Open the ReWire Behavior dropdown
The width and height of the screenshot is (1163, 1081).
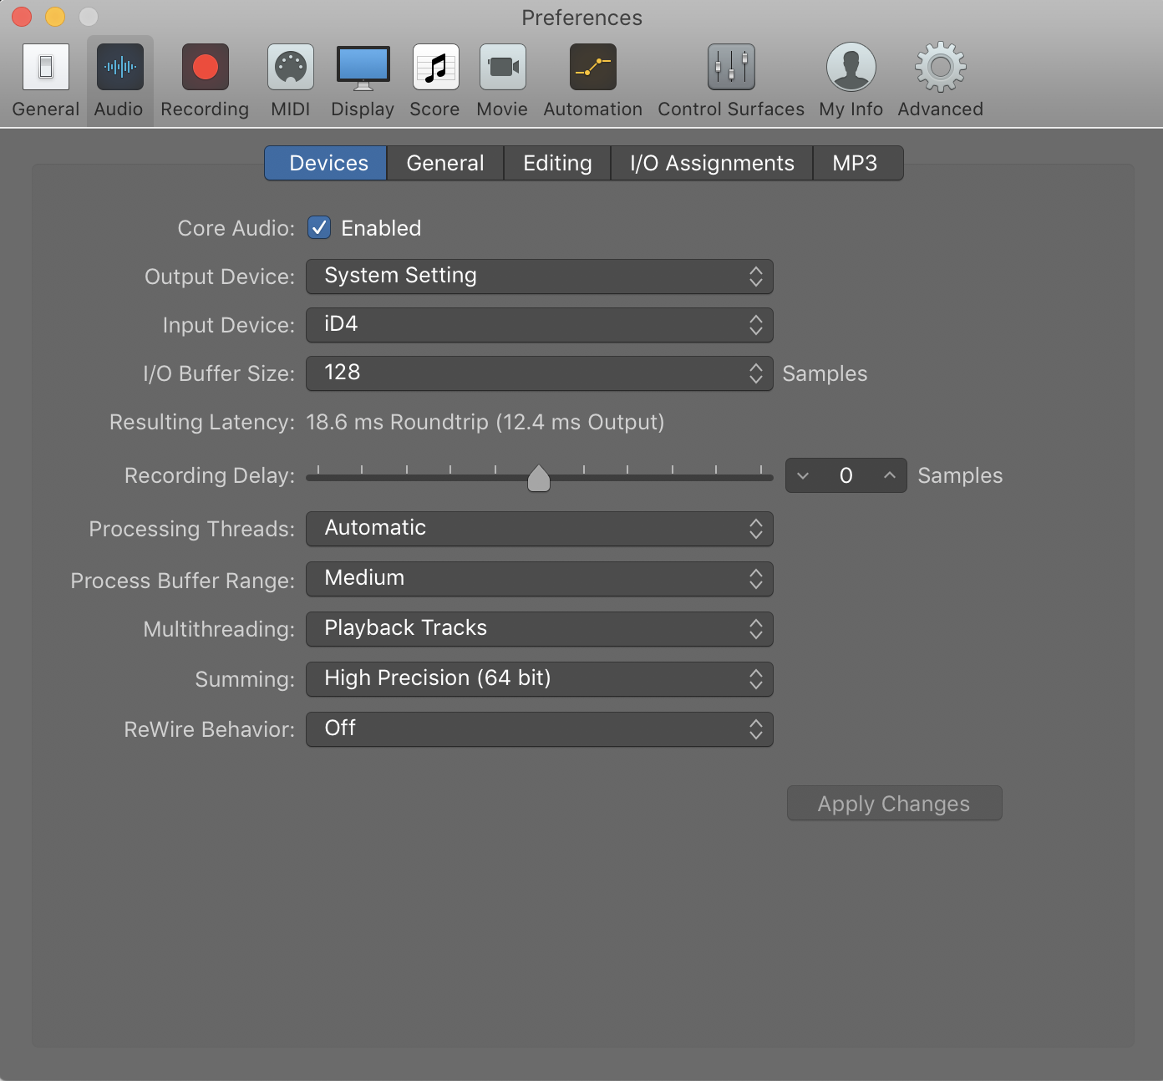pos(540,729)
